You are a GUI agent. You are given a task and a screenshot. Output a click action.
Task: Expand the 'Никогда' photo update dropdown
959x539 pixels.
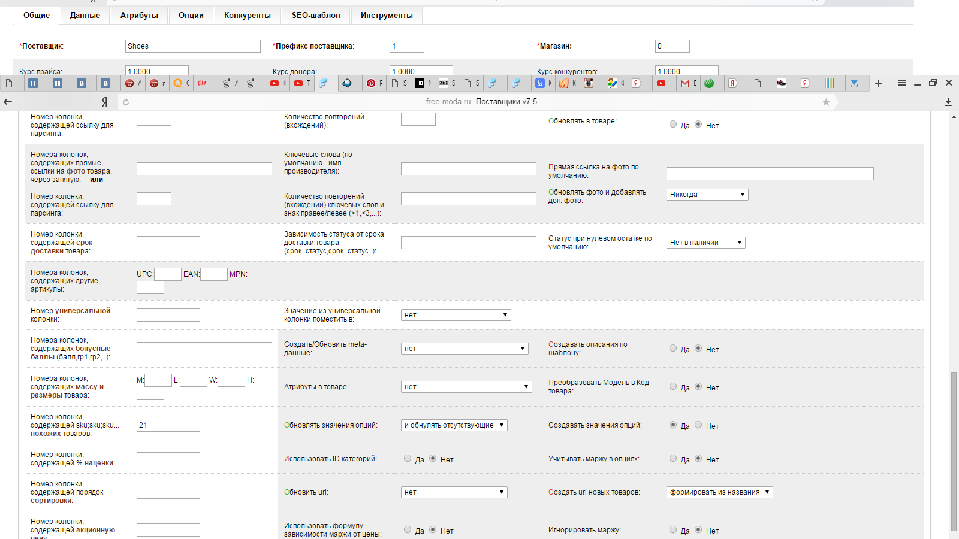[x=707, y=195]
